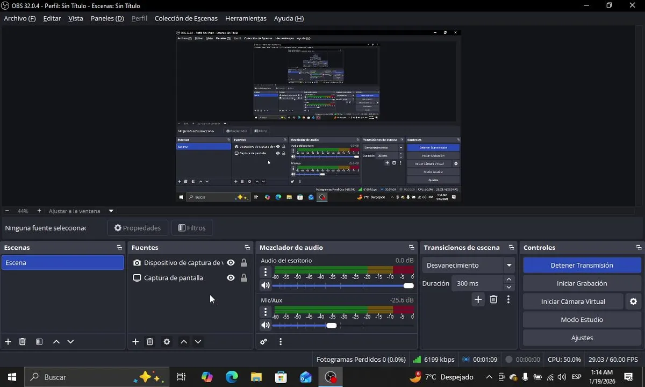The width and height of the screenshot is (645, 387).
Task: Open advanced audio properties gears icon
Action: coord(263,342)
